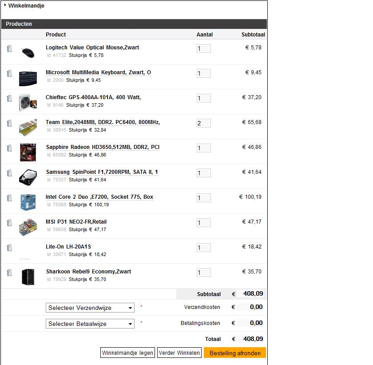Delete Microsoft MultiMedia Keyboard with trash icon
The height and width of the screenshot is (365, 373).
tap(9, 73)
